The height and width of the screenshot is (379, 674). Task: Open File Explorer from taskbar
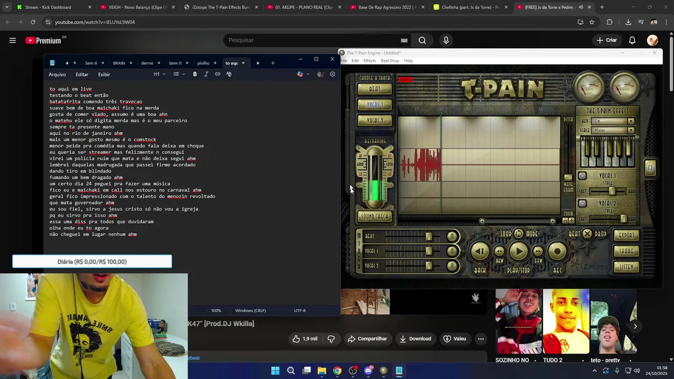pos(322,371)
